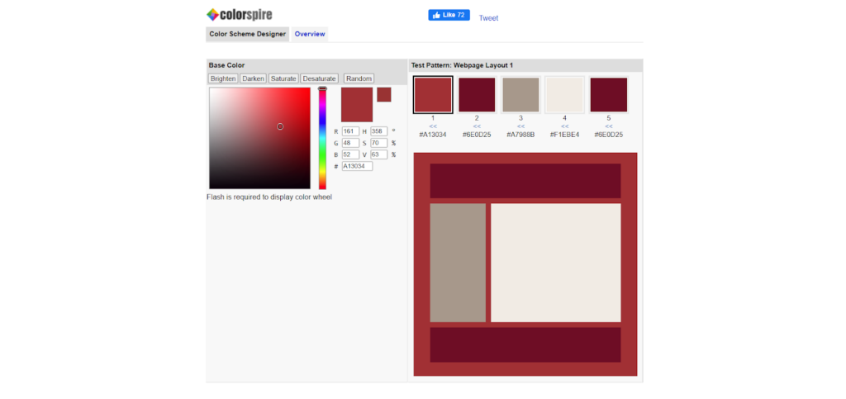Click the Saturate button
The width and height of the screenshot is (846, 399).
tap(283, 78)
